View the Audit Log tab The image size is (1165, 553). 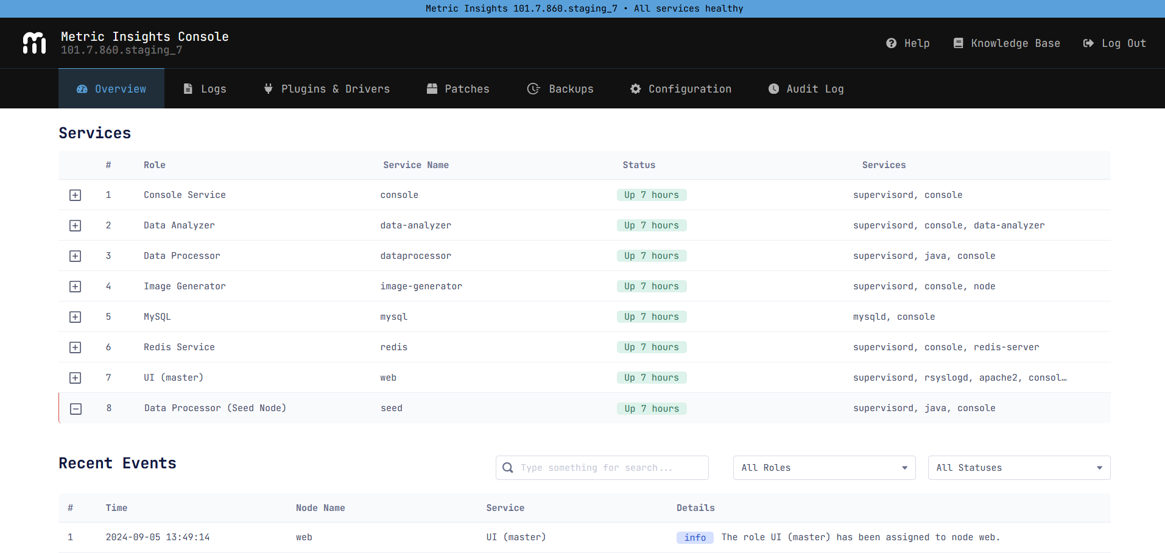coord(806,89)
